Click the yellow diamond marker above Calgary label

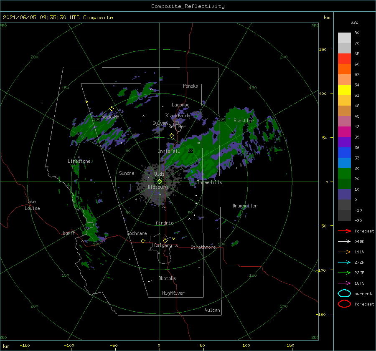(x=165, y=240)
